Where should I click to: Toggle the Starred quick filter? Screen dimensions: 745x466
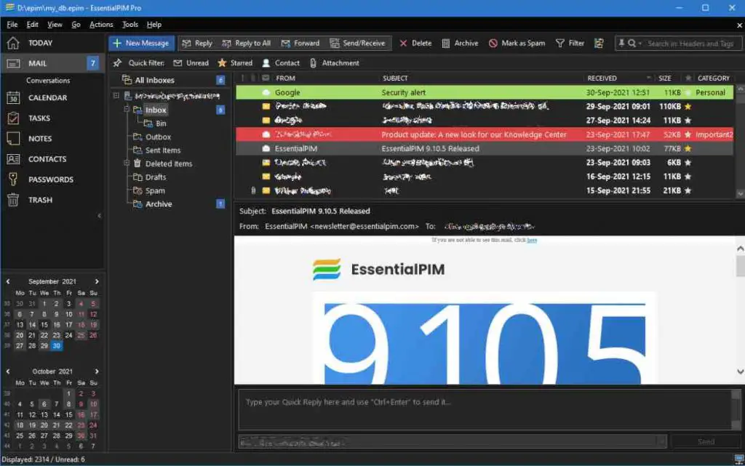(x=235, y=63)
